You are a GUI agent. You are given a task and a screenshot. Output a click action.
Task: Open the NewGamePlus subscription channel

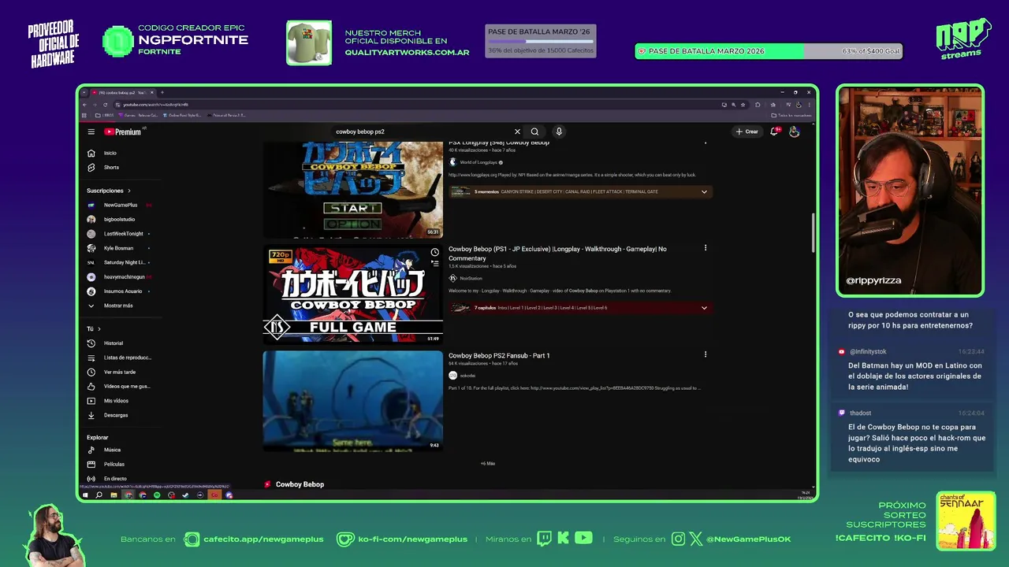(x=121, y=205)
